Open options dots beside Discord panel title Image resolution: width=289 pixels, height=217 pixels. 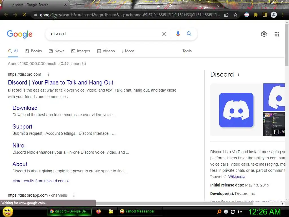coord(238,74)
